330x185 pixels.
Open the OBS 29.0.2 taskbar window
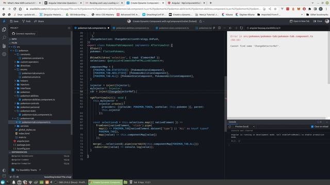[x=70, y=182]
